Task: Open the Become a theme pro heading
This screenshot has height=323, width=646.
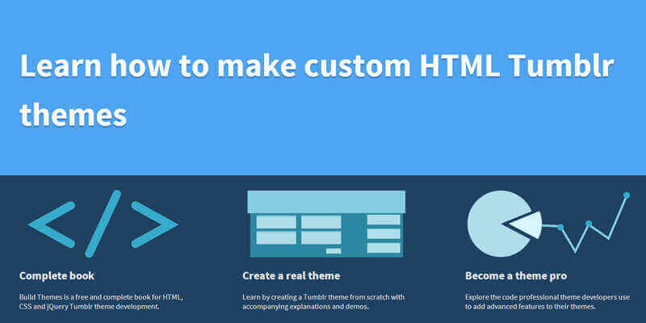Action: (x=516, y=275)
